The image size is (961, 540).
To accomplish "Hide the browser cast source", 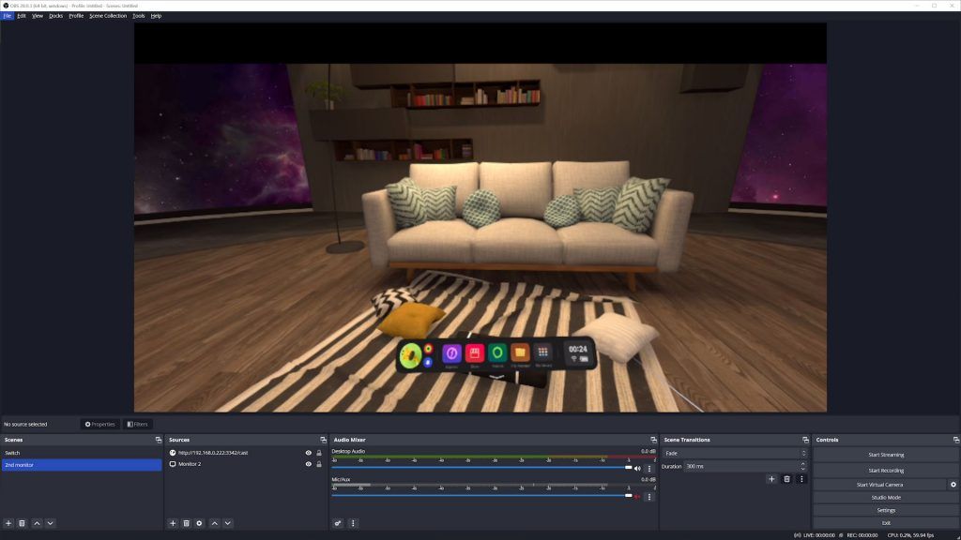I will pos(308,453).
